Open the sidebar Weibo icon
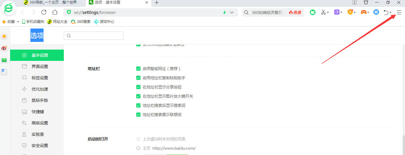The image size is (405, 155). coord(4,48)
